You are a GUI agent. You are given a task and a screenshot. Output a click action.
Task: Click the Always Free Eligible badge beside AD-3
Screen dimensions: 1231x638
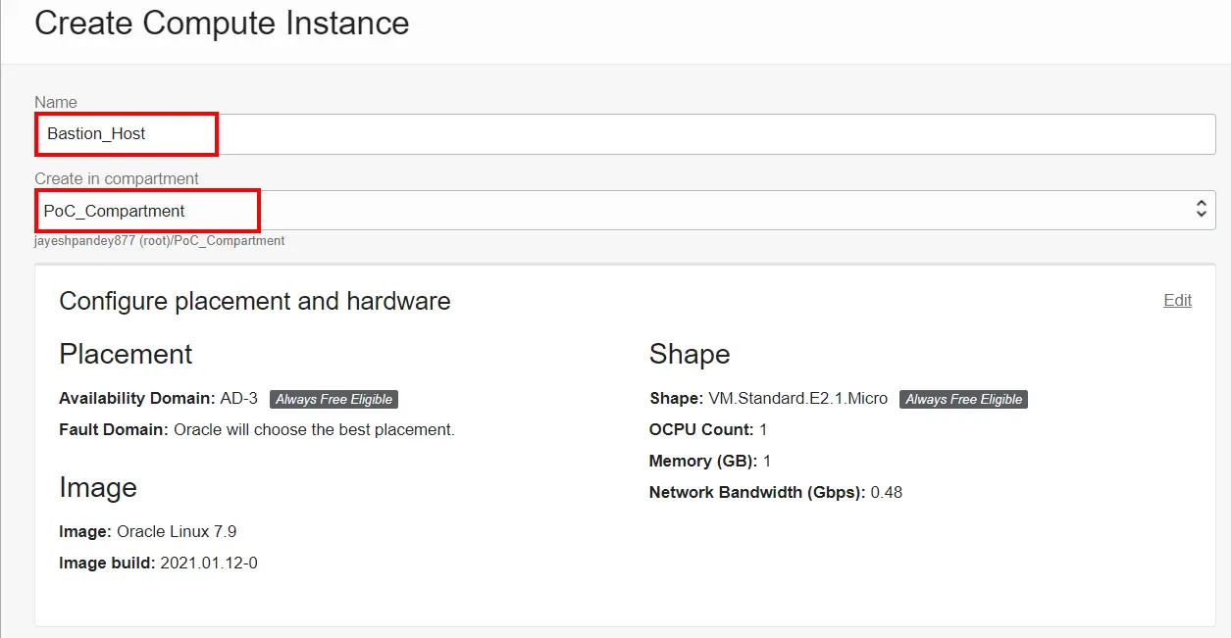pyautogui.click(x=333, y=400)
